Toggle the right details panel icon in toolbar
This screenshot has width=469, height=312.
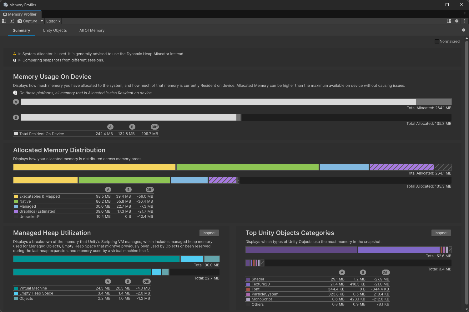coord(449,21)
